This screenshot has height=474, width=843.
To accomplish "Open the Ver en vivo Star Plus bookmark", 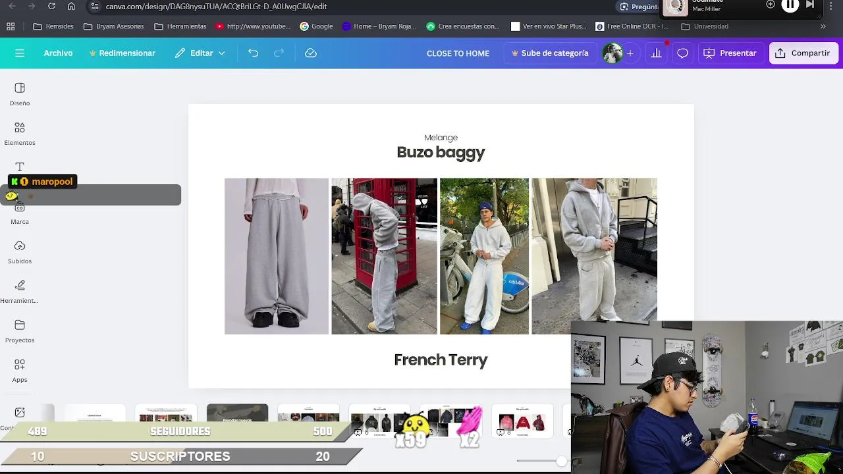I will [549, 26].
